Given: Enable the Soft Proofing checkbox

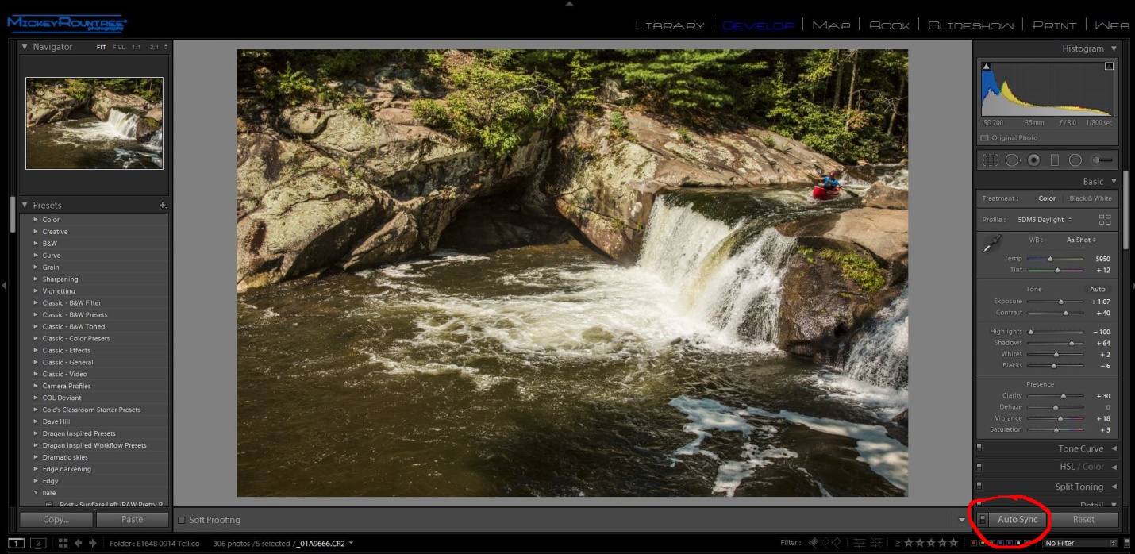Looking at the screenshot, I should (x=182, y=520).
